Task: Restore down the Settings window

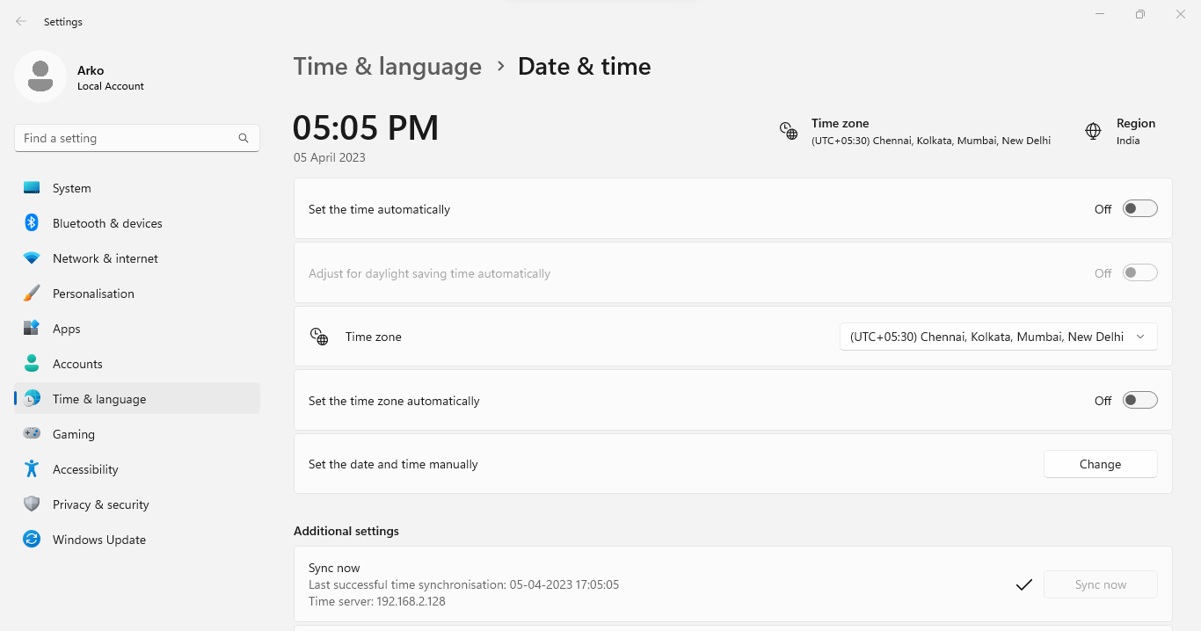Action: point(1140,14)
